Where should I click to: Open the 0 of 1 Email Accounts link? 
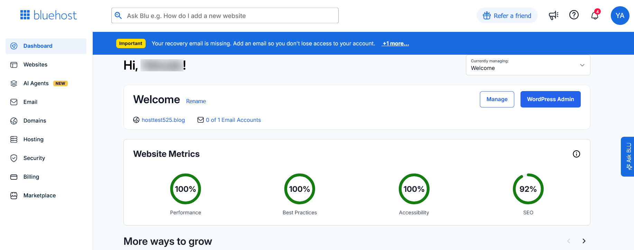[x=233, y=120]
